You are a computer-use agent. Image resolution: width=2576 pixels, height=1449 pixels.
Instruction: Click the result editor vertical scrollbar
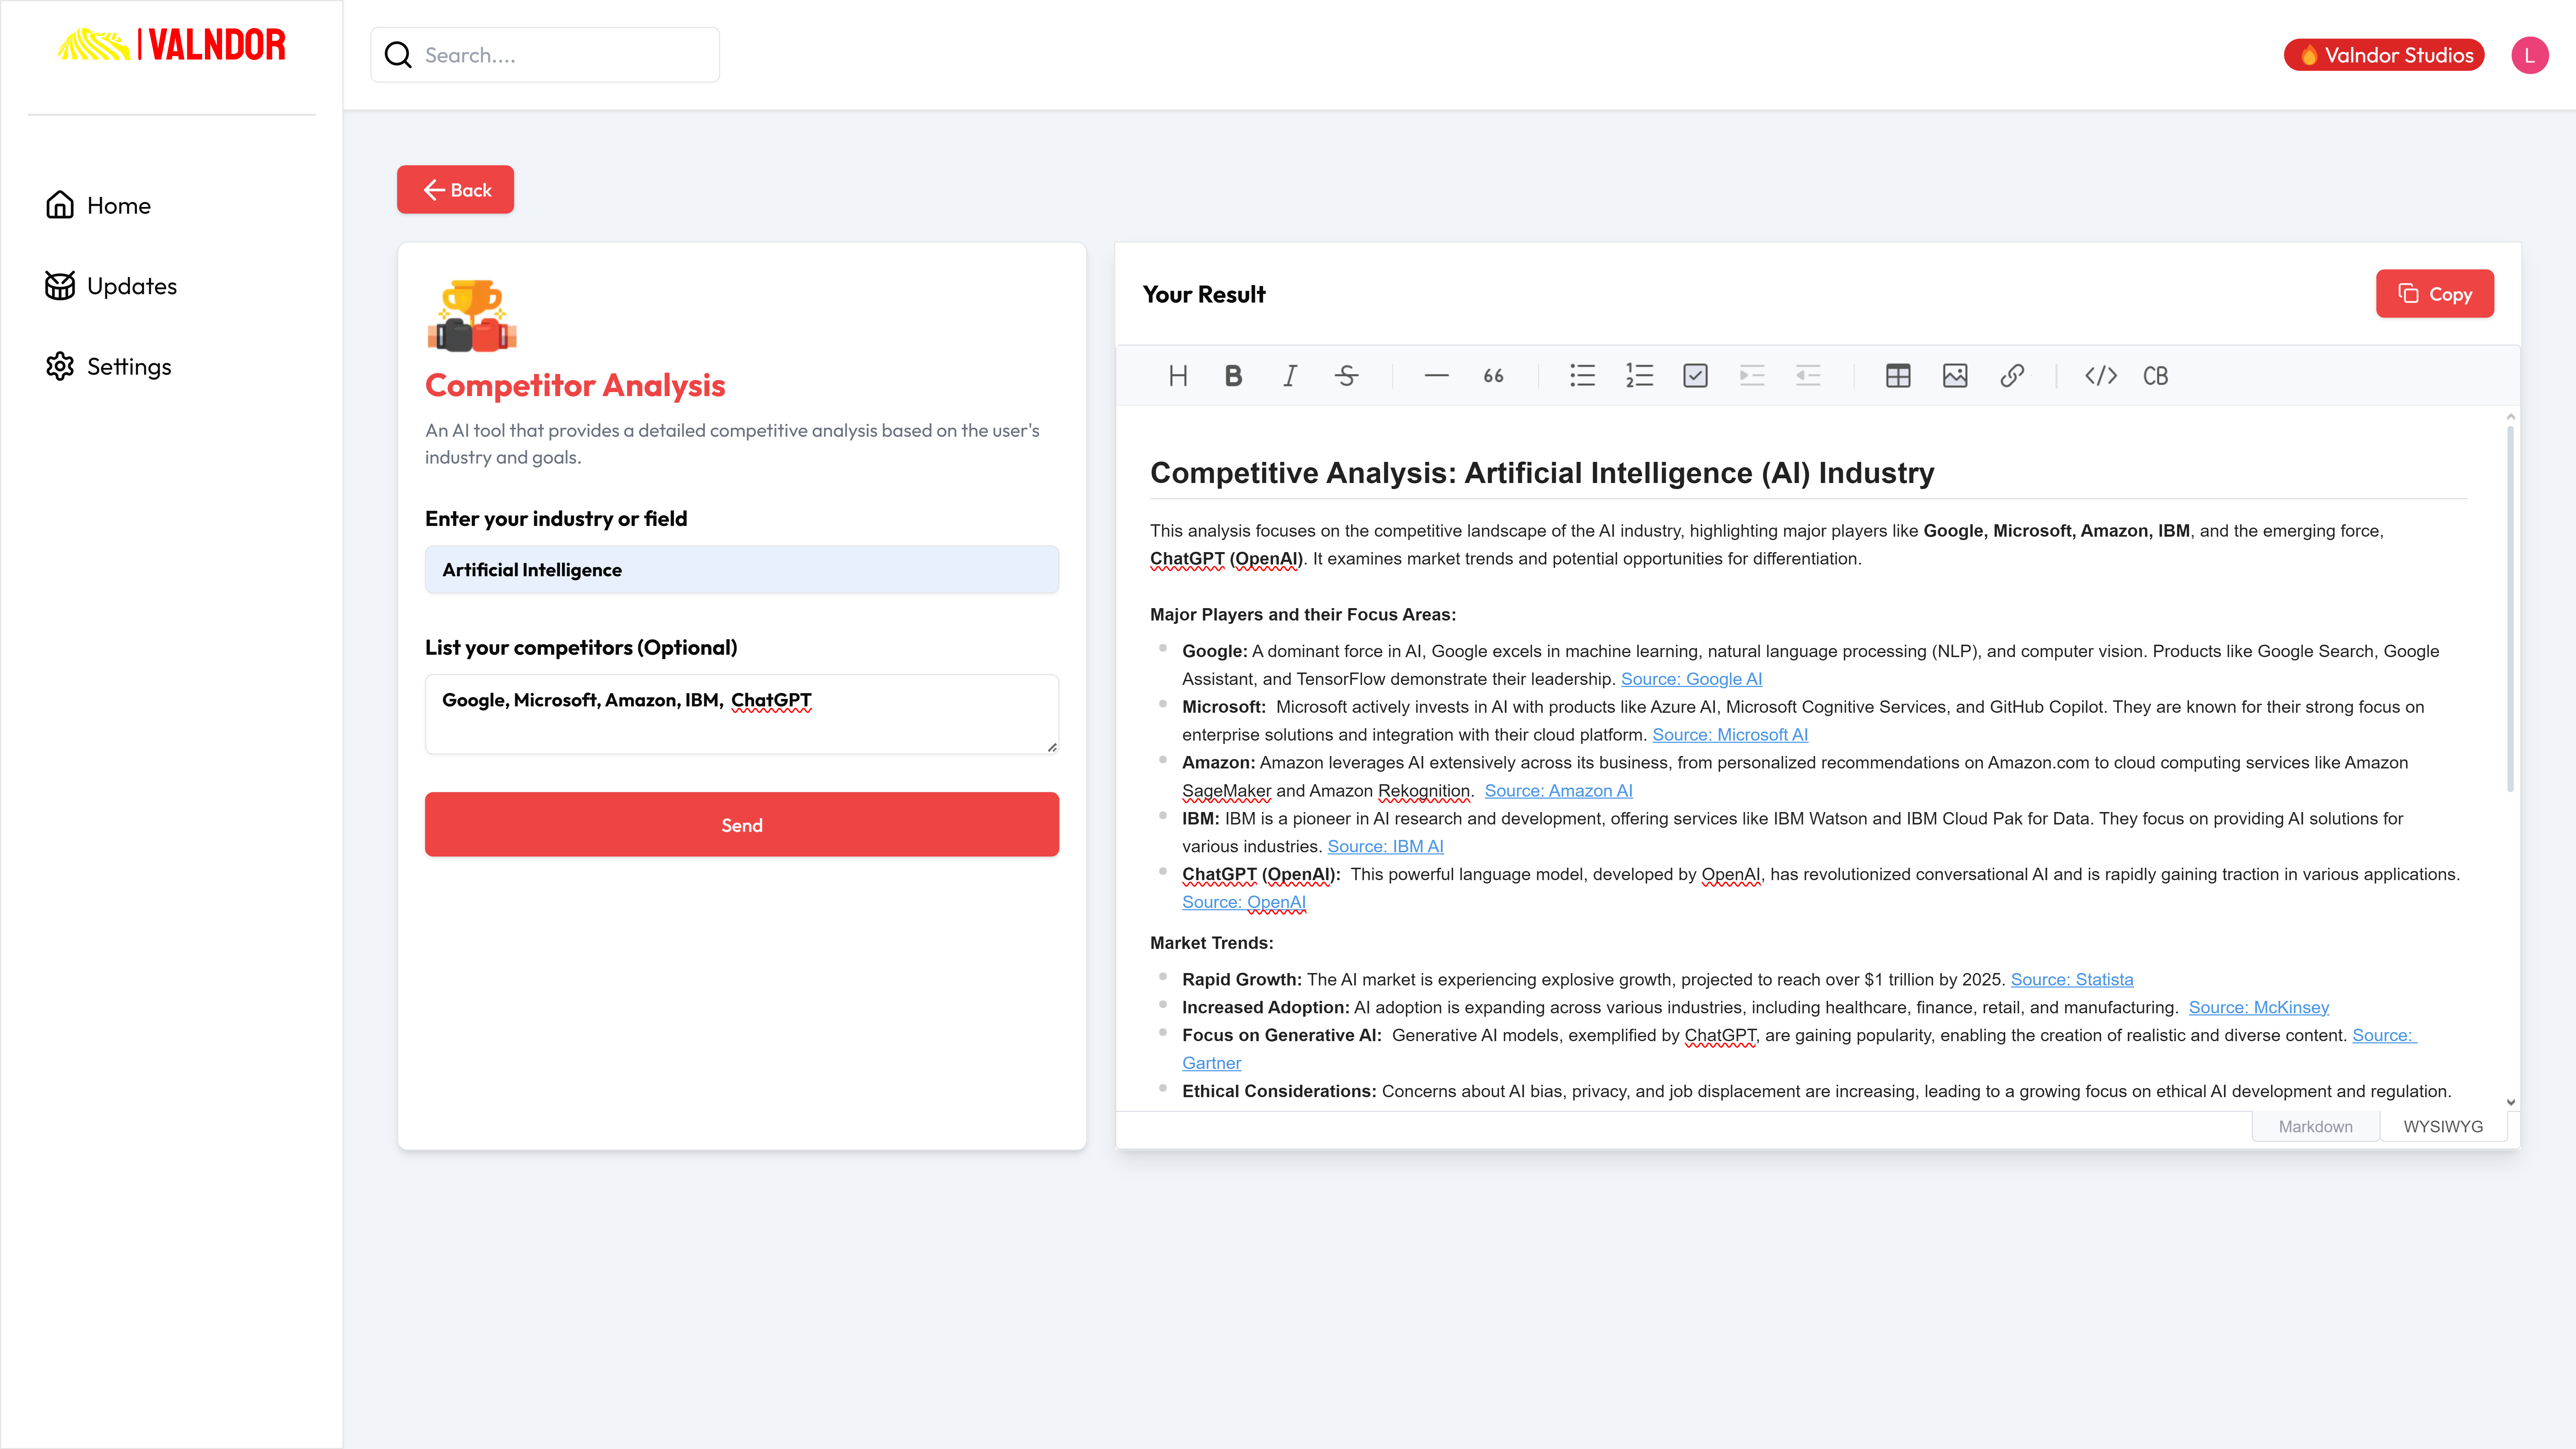pos(2510,610)
